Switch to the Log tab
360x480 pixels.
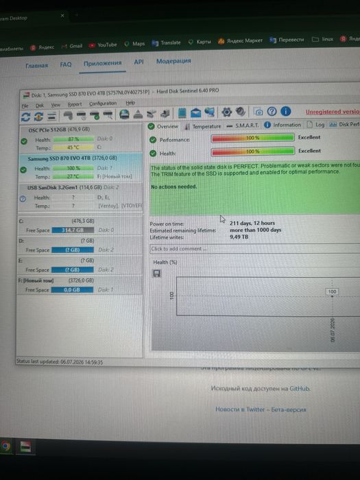pos(315,125)
